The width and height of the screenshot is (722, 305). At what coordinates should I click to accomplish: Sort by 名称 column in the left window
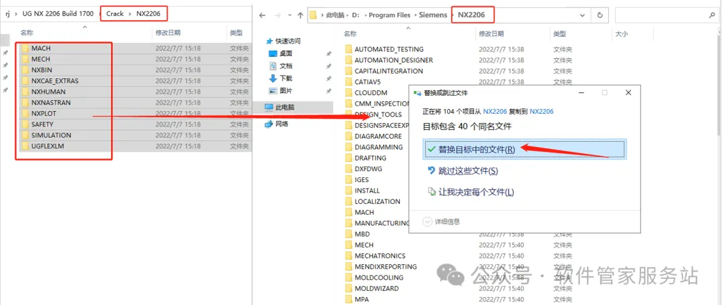point(27,33)
